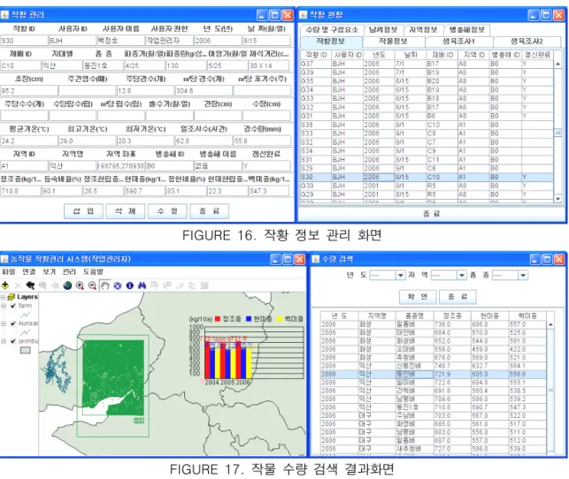Screen dimensions: 569x479
Task: Select the G37 row in 작황 현황 table
Action: (427, 64)
